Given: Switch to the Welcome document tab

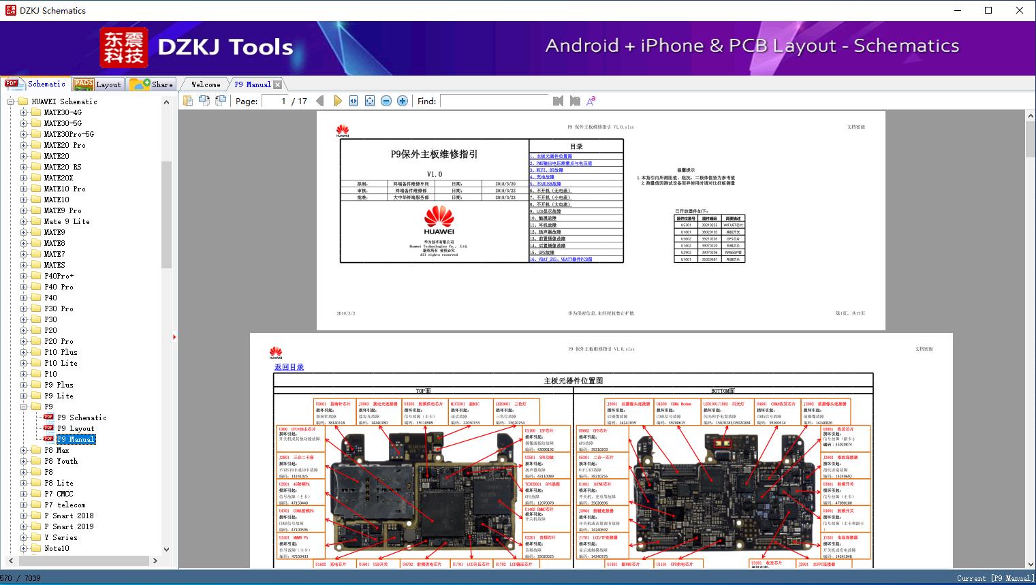Looking at the screenshot, I should 206,84.
